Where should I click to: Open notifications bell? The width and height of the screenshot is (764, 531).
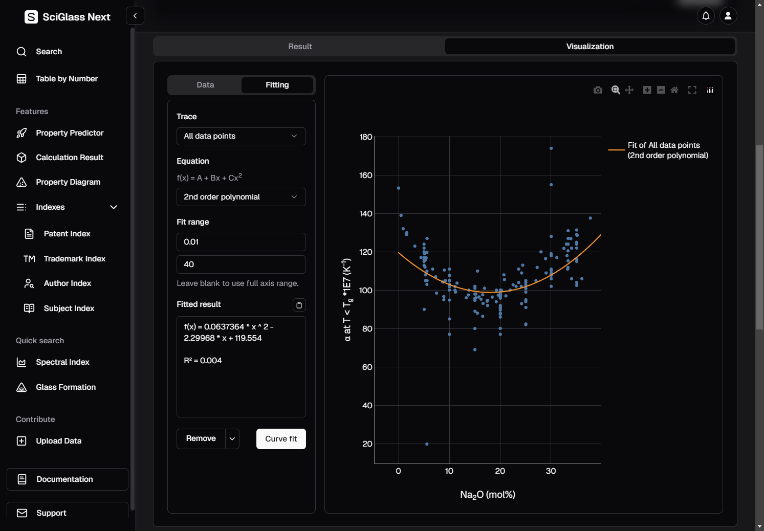706,16
